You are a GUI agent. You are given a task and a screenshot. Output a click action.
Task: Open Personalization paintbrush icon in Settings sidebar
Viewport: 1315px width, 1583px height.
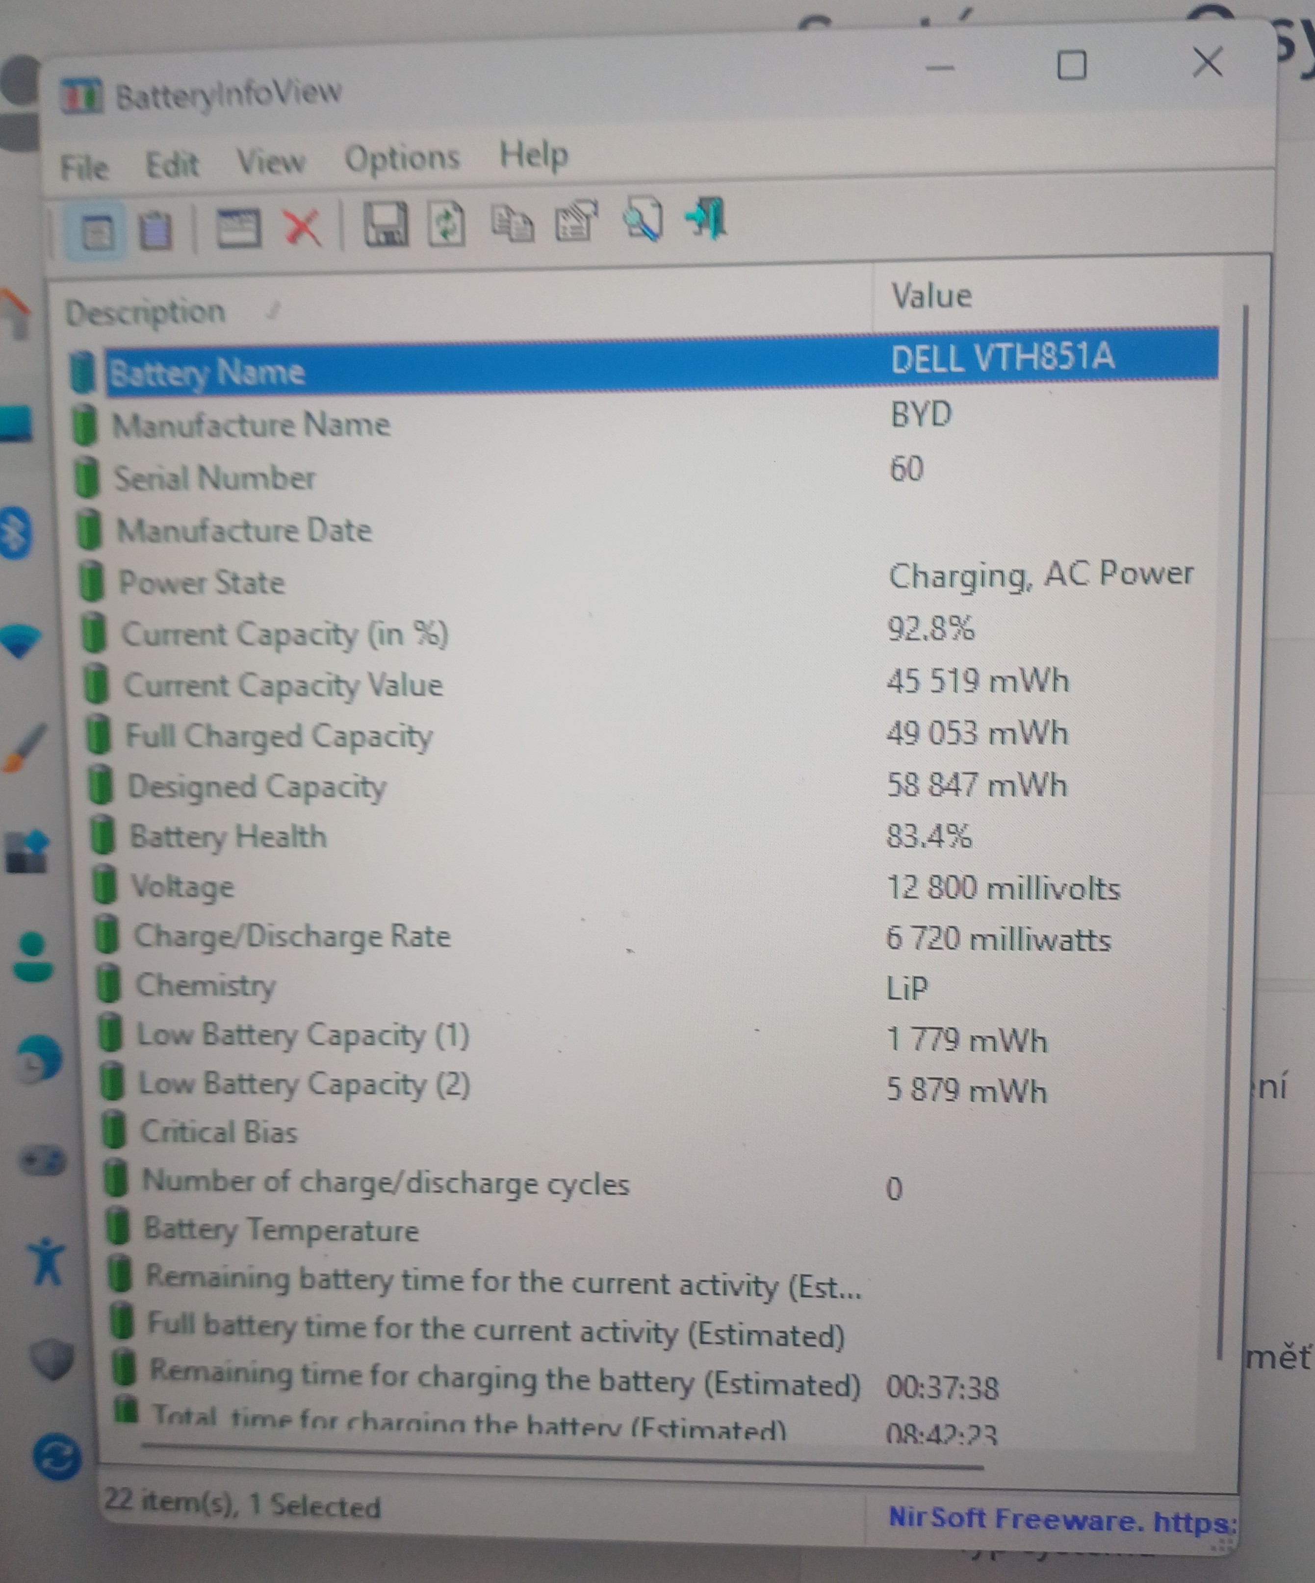click(25, 748)
